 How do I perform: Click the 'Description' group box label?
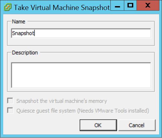coord(25,53)
